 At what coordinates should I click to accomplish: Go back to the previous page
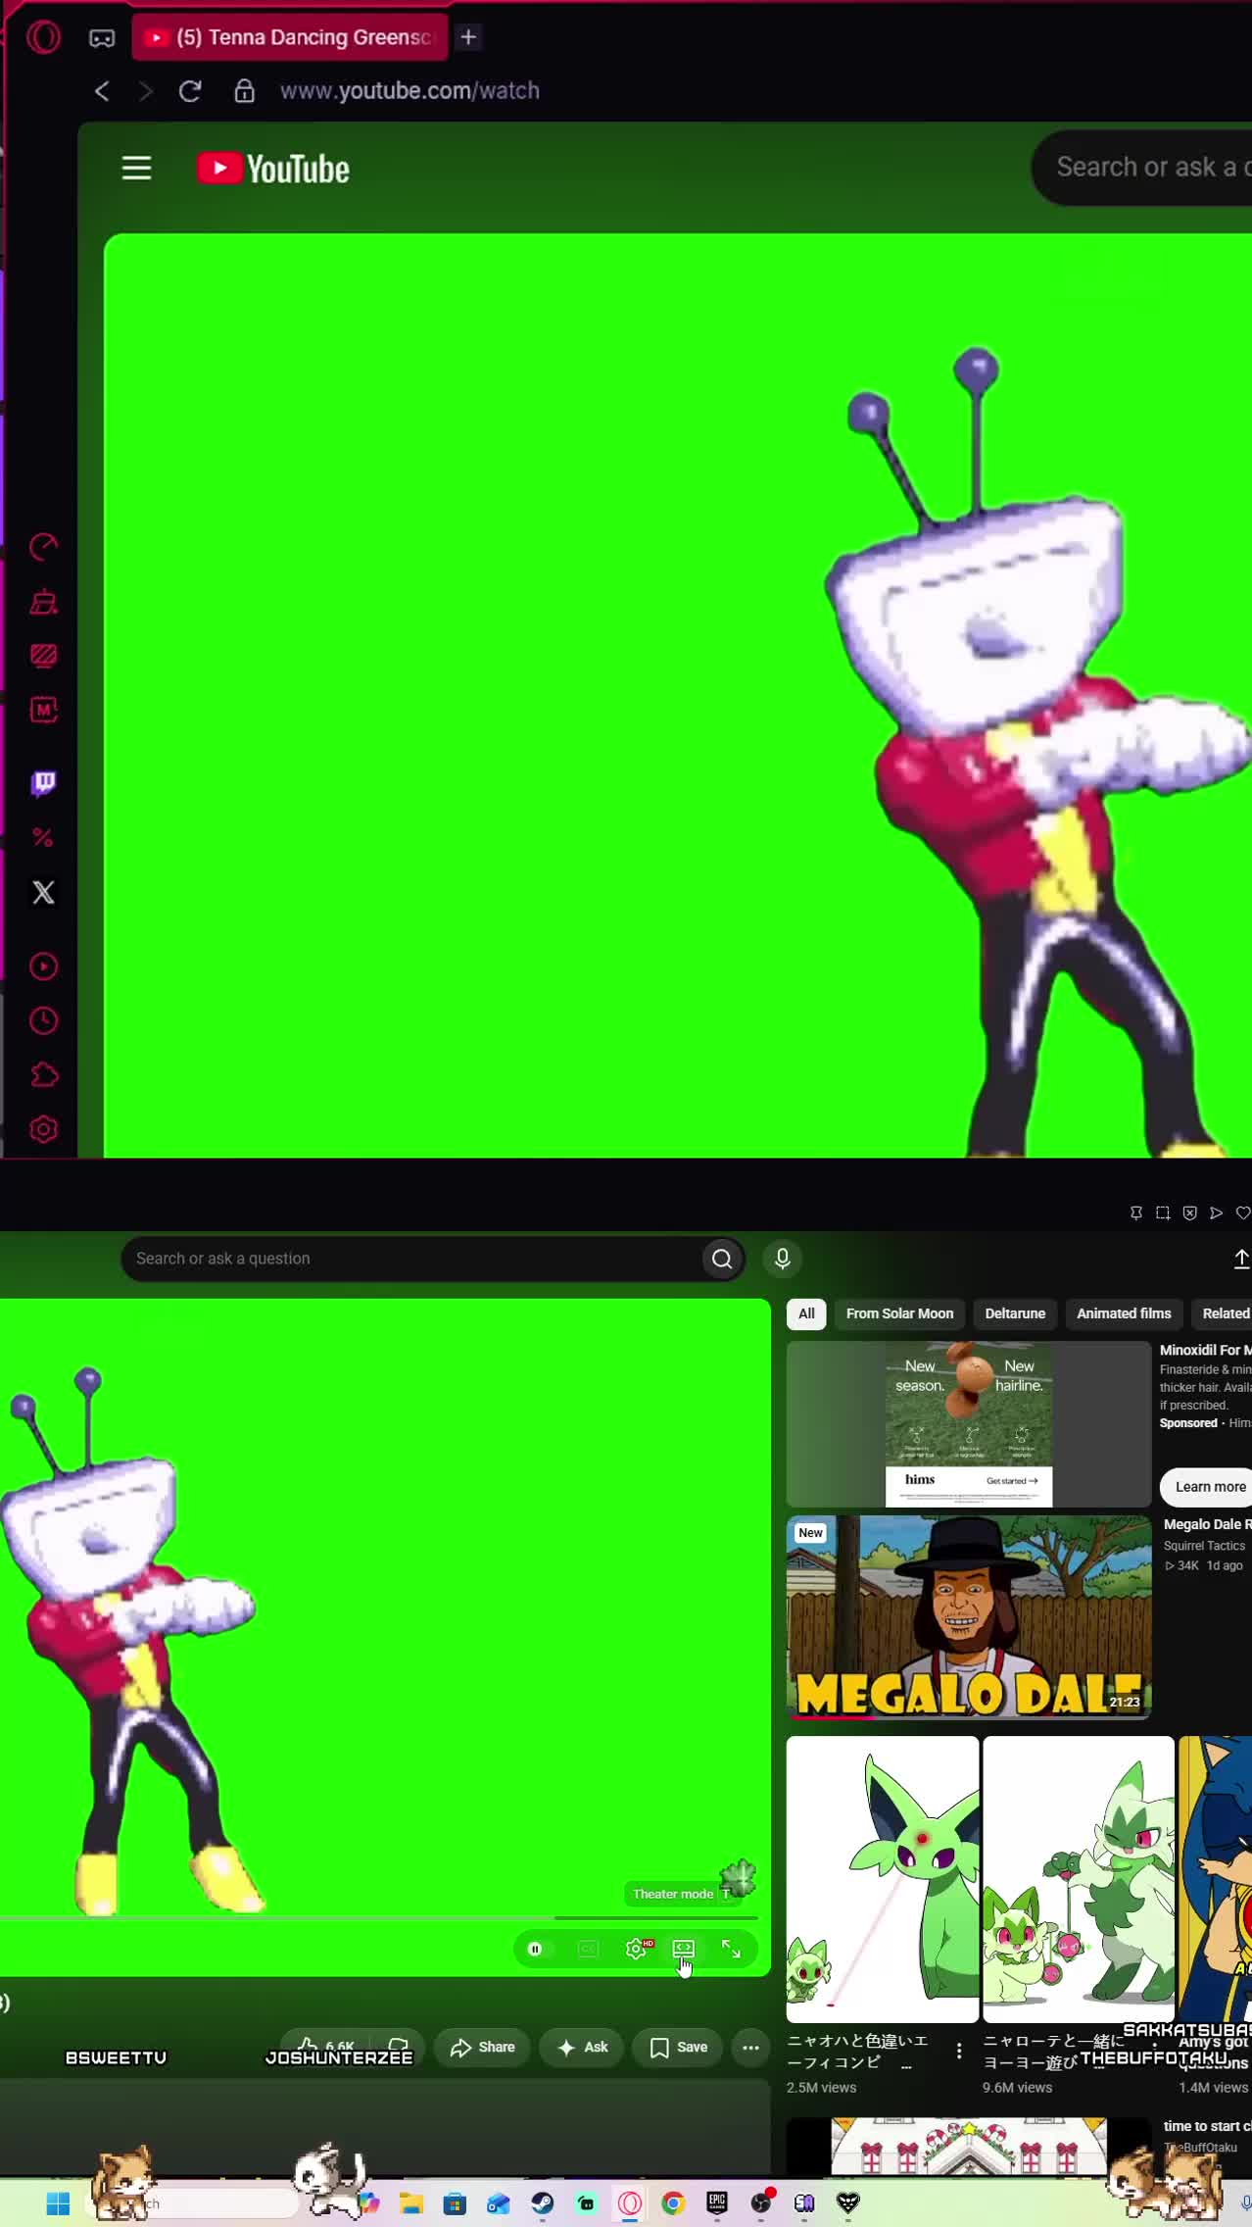pos(102,91)
